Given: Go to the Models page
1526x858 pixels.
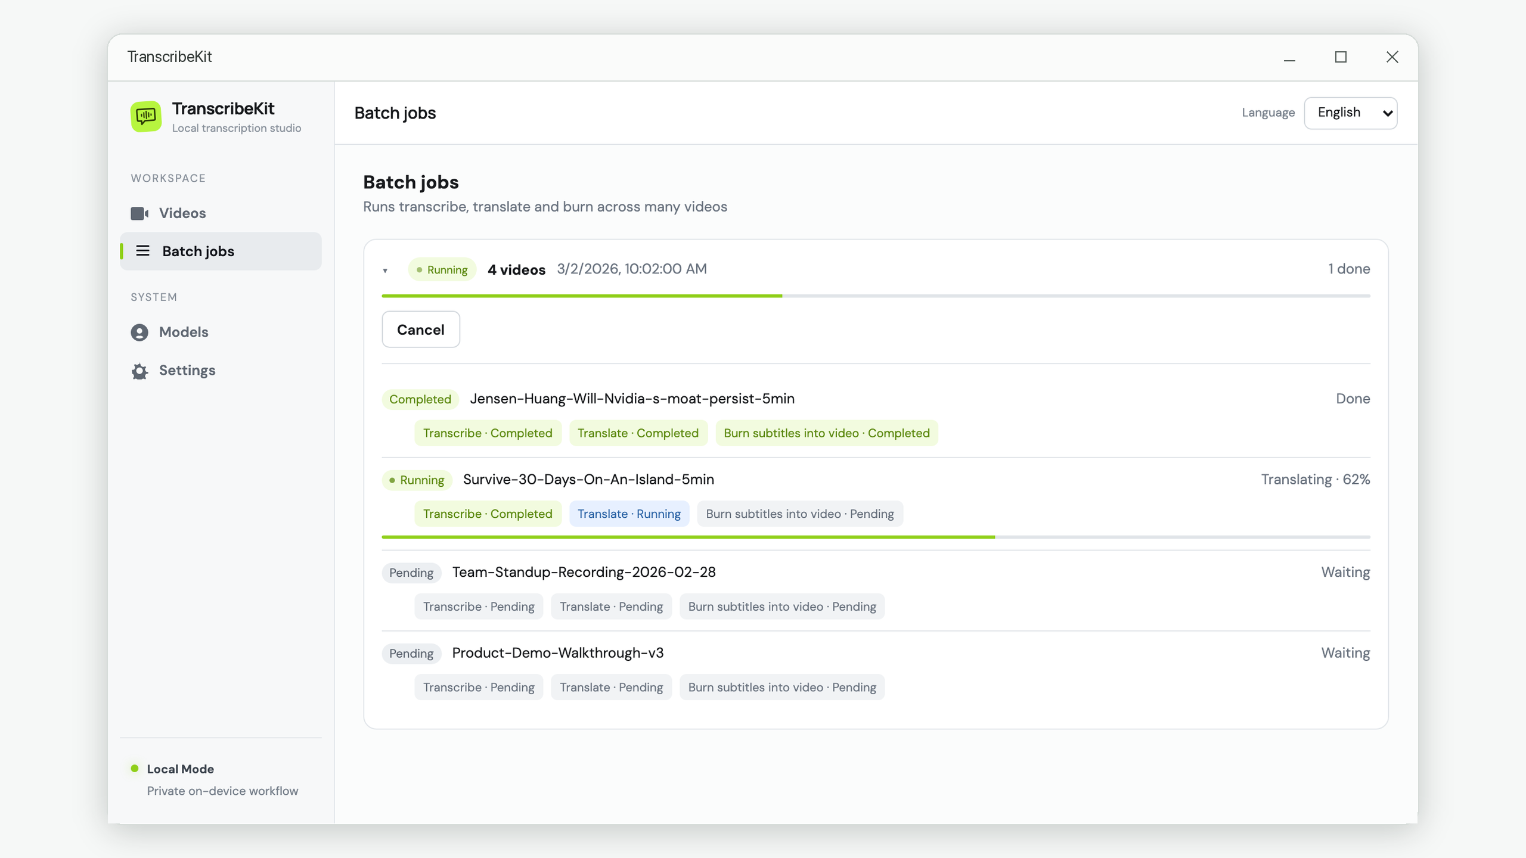Looking at the screenshot, I should pos(221,332).
